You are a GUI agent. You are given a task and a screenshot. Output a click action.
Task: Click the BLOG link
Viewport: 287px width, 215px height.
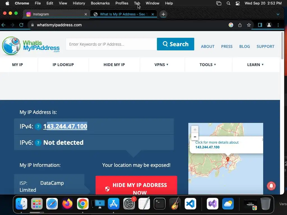pyautogui.click(x=244, y=46)
